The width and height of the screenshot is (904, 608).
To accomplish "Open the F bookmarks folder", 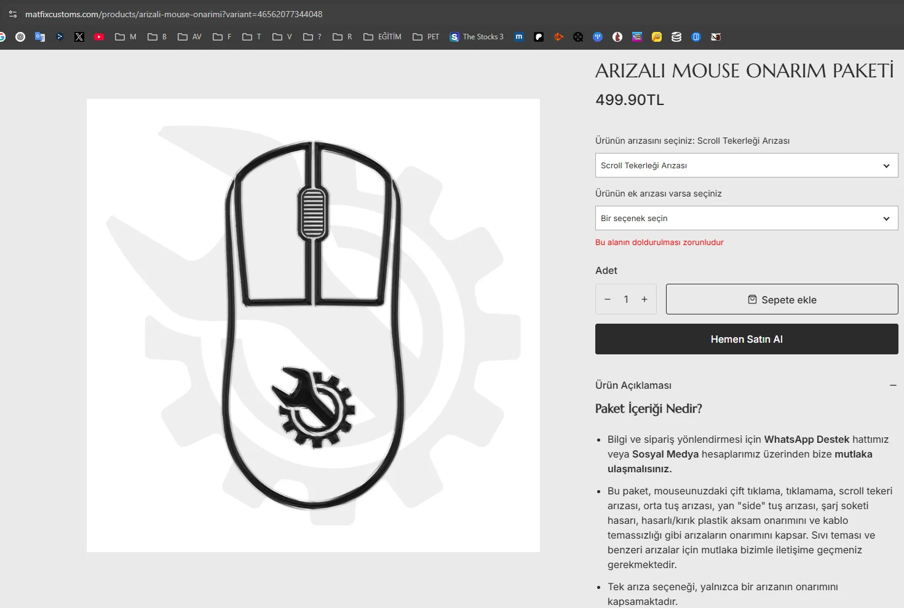I will (x=222, y=37).
